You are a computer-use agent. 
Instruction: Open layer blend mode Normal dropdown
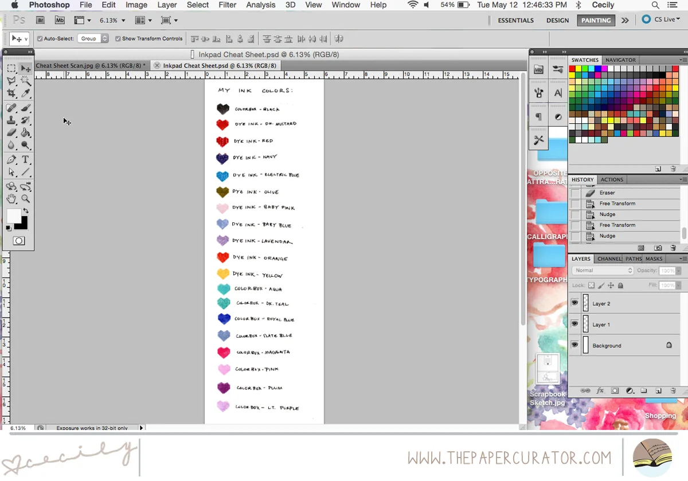(x=603, y=270)
